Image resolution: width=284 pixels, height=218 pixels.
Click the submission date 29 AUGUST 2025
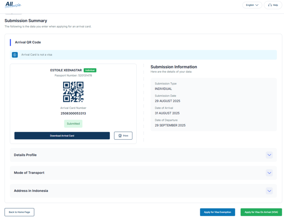tap(168, 101)
